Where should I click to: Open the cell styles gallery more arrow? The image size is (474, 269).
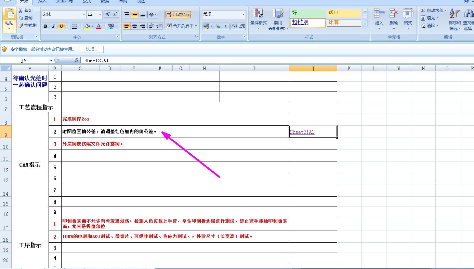[365, 25]
